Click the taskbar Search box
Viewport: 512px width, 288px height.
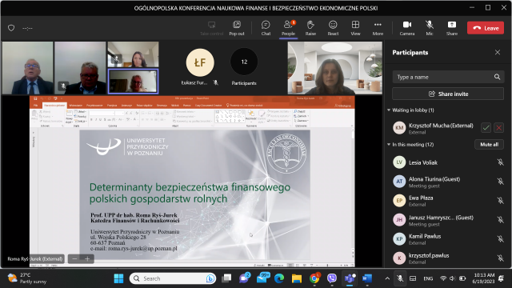click(173, 278)
